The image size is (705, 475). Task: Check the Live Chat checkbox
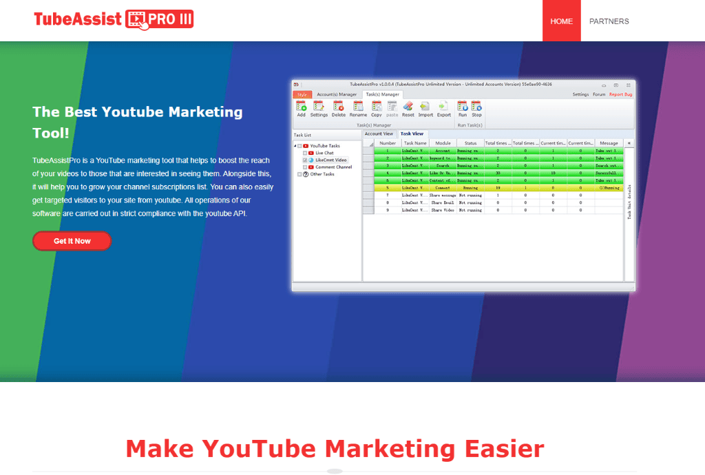[x=305, y=153]
